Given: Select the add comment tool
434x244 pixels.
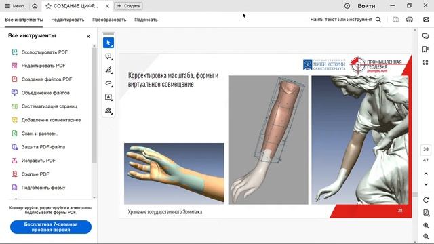Looking at the screenshot, I should click(108, 56).
